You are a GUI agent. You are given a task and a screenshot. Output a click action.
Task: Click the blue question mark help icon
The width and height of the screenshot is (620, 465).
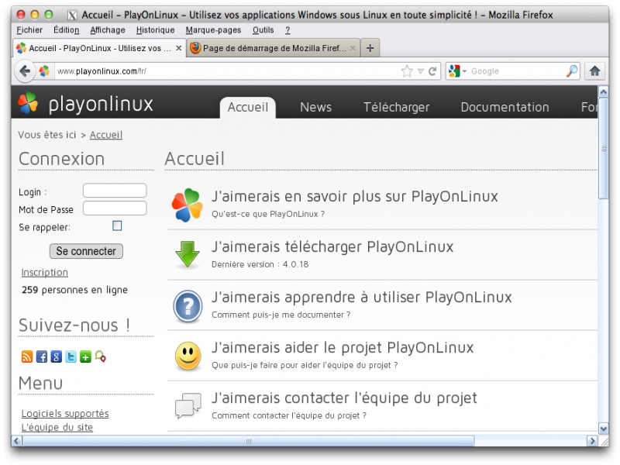coord(187,305)
